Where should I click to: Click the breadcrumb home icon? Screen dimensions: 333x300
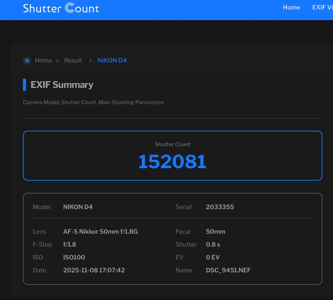[27, 61]
